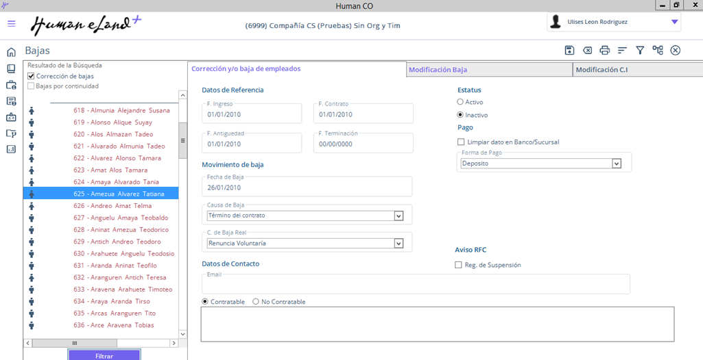Switch to the Modificación C.I tab
The height and width of the screenshot is (360, 703).
tap(601, 70)
